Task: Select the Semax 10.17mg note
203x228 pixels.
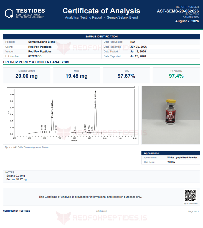Action: (17, 179)
